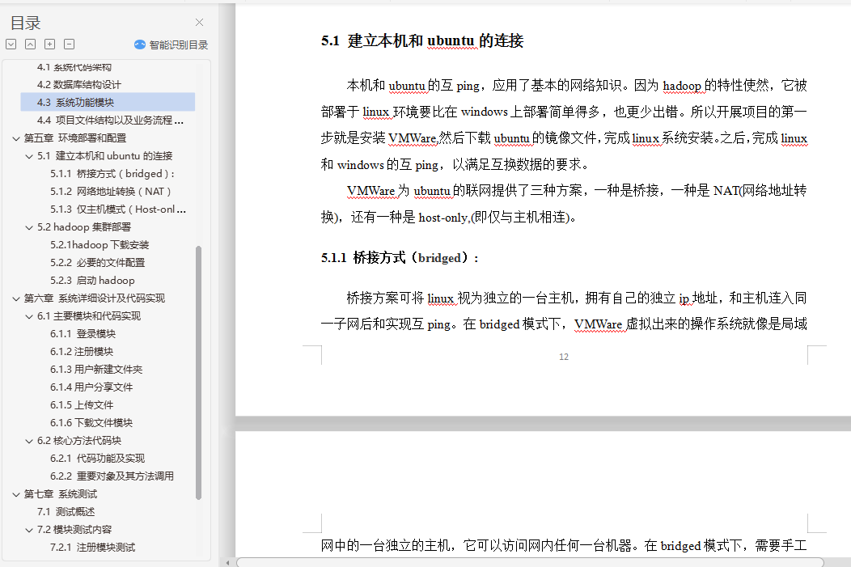Click the 5.1.1 桥接方式 heading in document

(400, 258)
